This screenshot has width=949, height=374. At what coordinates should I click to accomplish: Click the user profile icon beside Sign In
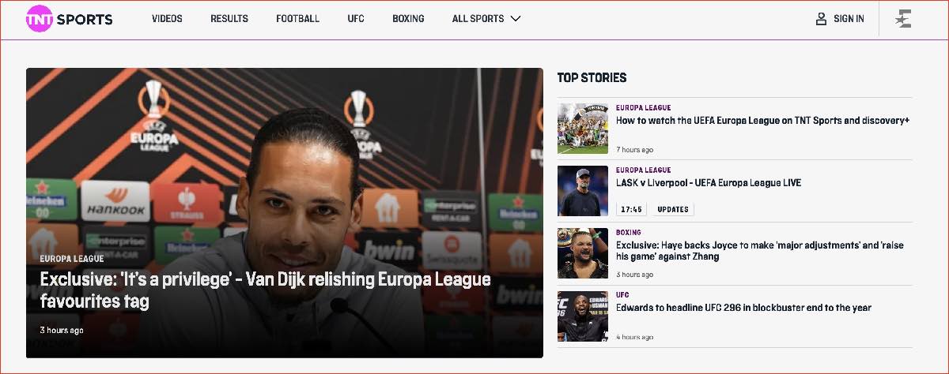821,18
